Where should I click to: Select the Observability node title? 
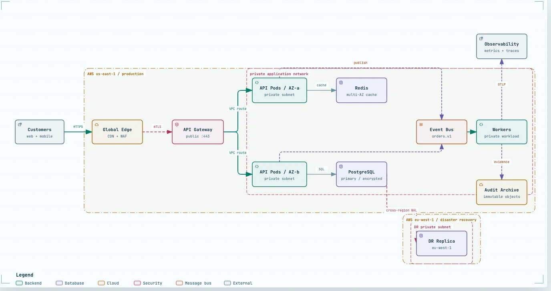tap(502, 44)
